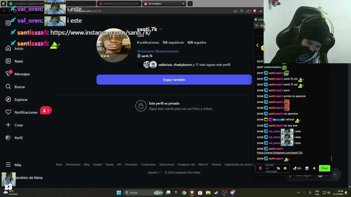
Task: Click the Meta footer link
Action: pos(59,164)
